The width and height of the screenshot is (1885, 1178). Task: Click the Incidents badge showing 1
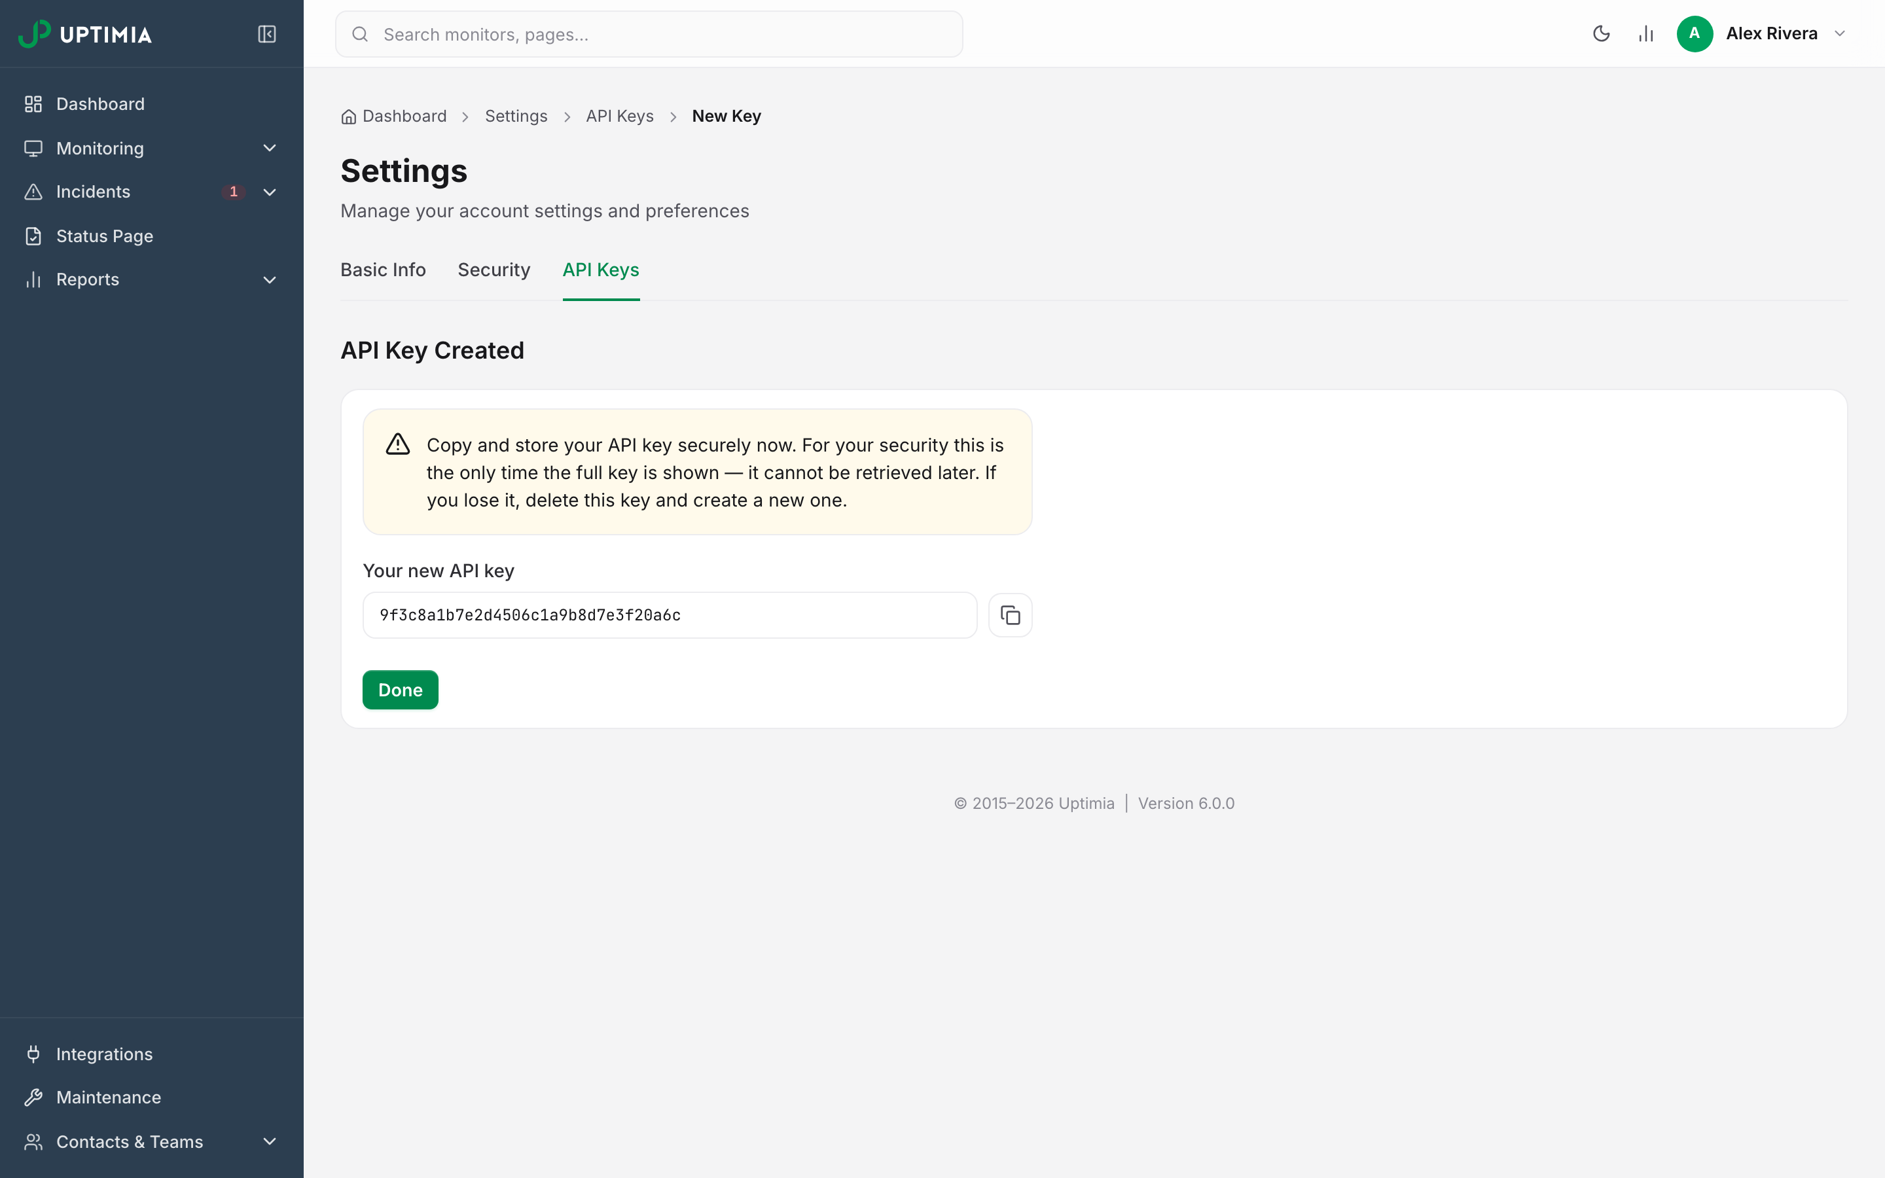[x=234, y=192]
